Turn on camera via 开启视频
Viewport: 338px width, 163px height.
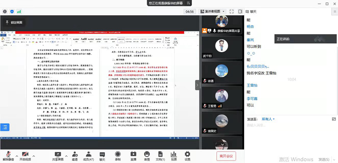(25, 156)
